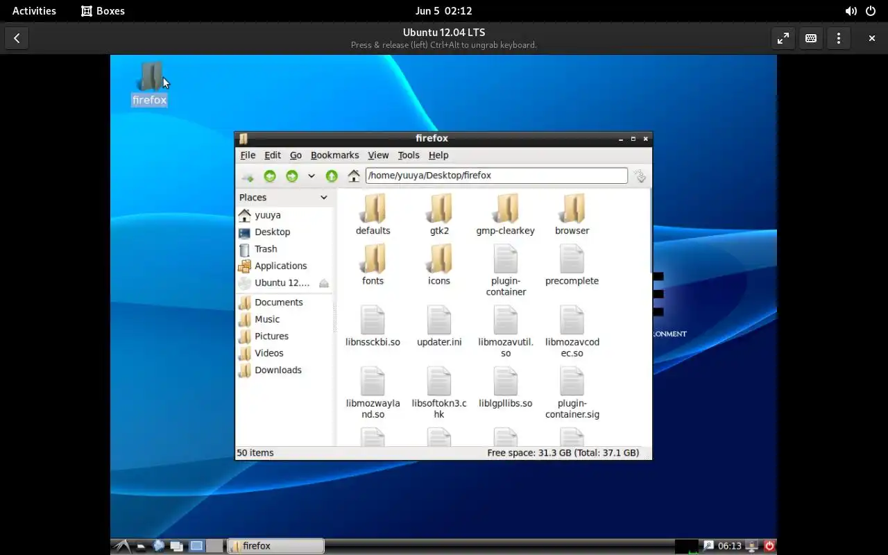The height and width of the screenshot is (555, 888).
Task: Click the network status tray icon
Action: point(752,546)
